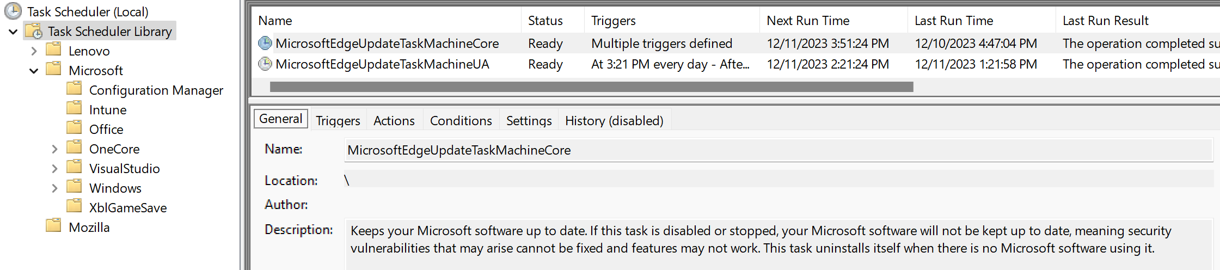Click the Task Scheduler (Local) clock icon
The width and height of the screenshot is (1220, 270).
pos(13,11)
